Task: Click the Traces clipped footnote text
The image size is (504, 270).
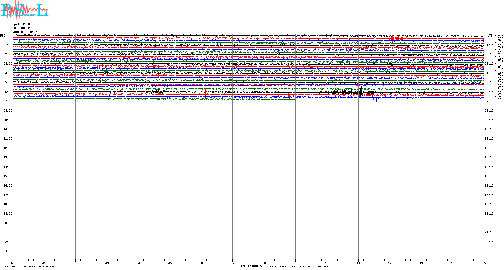Action: point(297,266)
